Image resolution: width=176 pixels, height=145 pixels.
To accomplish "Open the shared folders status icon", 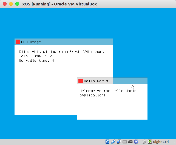I will 124,142.
